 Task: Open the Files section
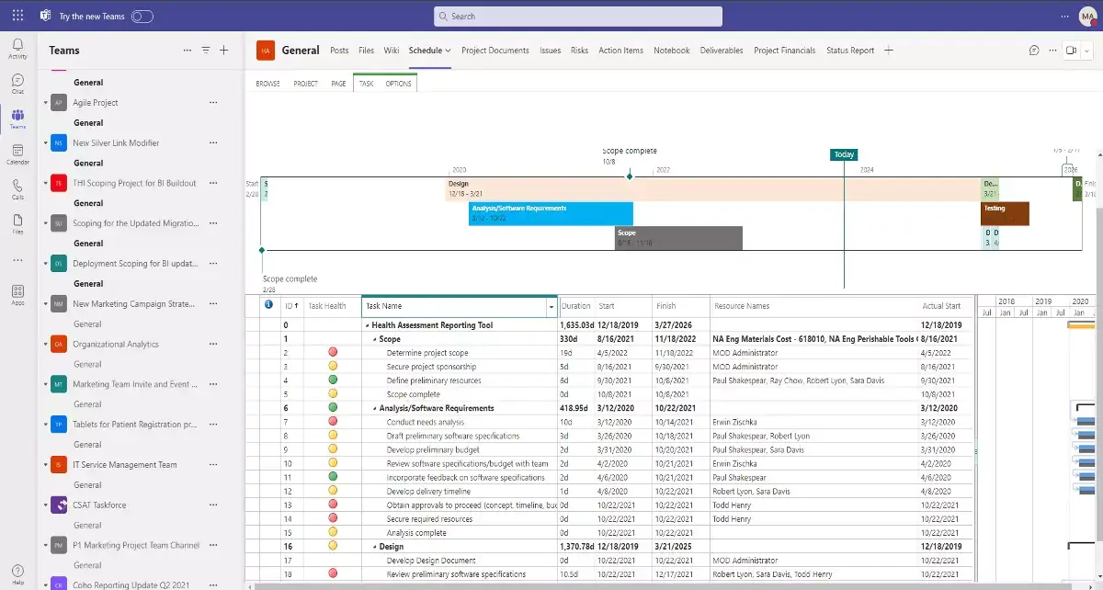click(x=17, y=222)
